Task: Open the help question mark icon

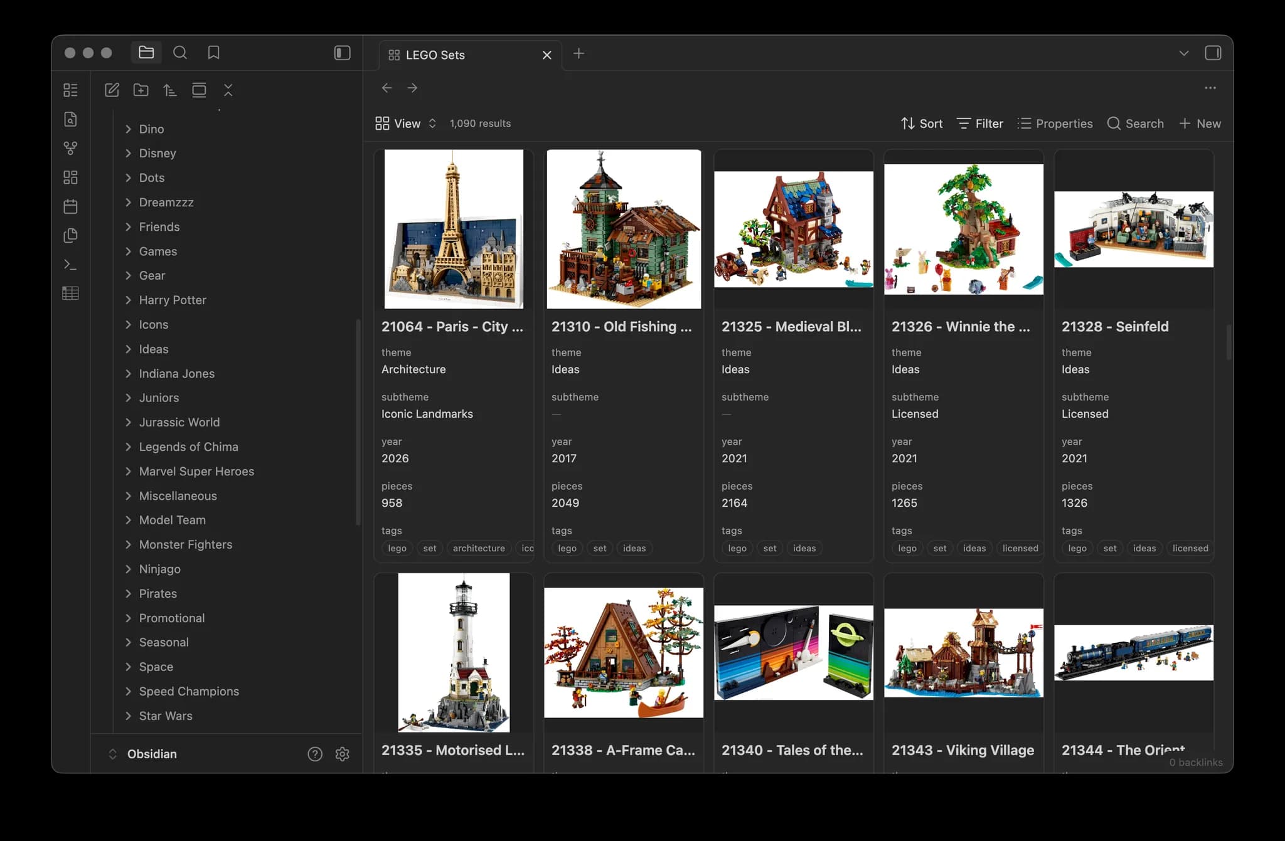Action: click(x=315, y=754)
